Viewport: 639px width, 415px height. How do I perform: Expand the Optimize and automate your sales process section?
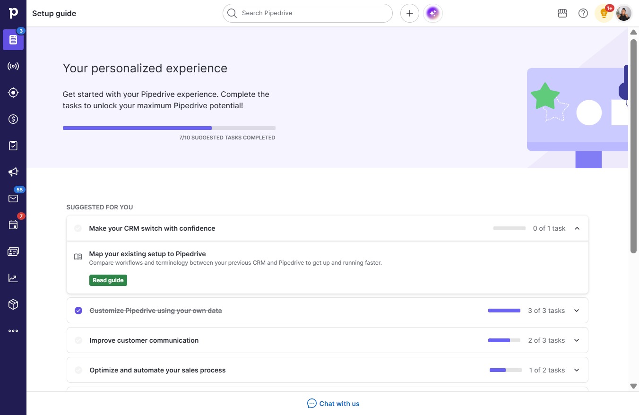pos(577,370)
